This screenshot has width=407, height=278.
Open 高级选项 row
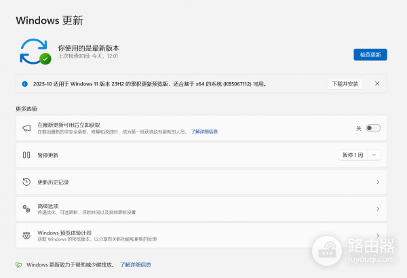pos(201,209)
